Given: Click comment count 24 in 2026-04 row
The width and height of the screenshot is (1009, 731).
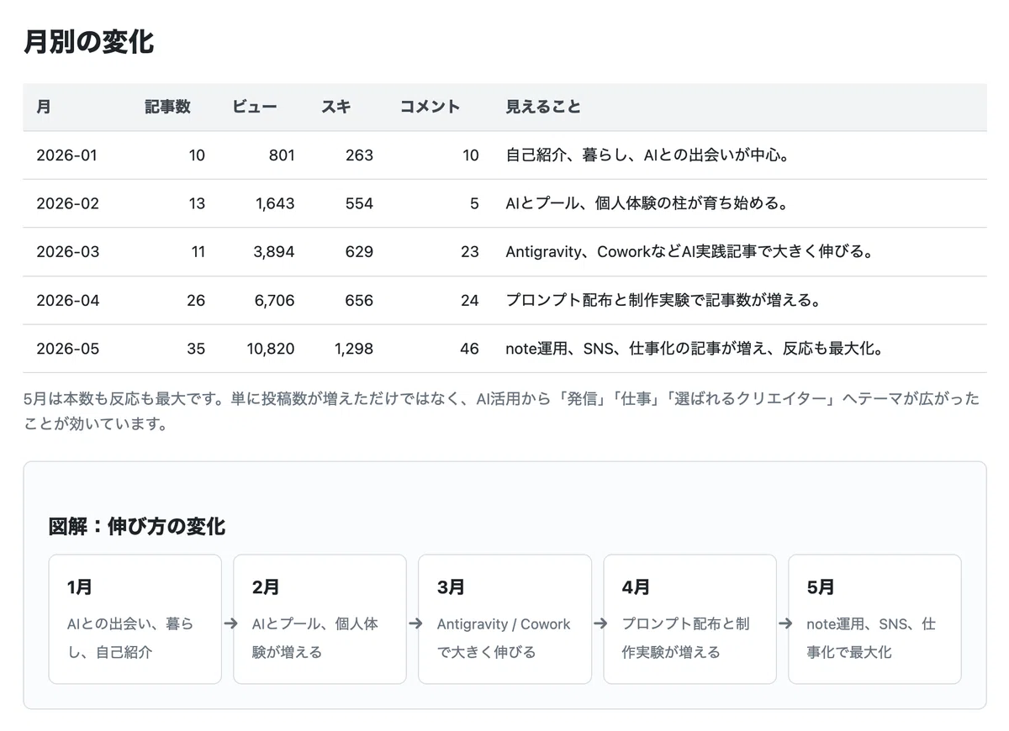Looking at the screenshot, I should click(470, 300).
